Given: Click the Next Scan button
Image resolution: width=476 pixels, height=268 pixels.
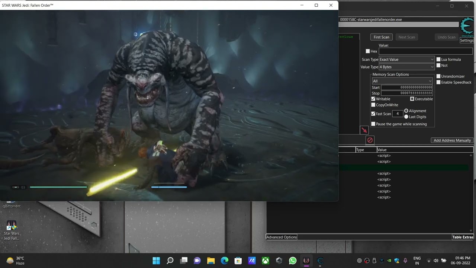Looking at the screenshot, I should point(406,37).
